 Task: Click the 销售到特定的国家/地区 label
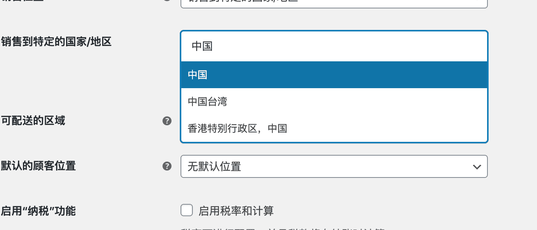pos(56,42)
